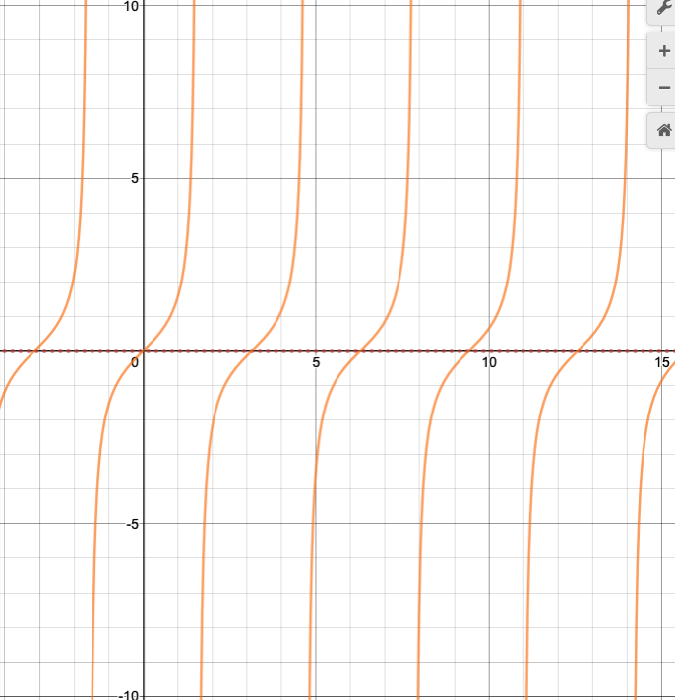Viewport: 675px width, 700px height.
Task: Open the graph settings wrench
Action: click(663, 8)
